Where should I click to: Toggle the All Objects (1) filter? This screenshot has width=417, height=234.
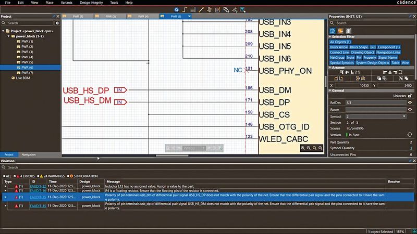pos(340,42)
